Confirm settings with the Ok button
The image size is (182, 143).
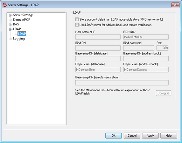pyautogui.click(x=114, y=136)
